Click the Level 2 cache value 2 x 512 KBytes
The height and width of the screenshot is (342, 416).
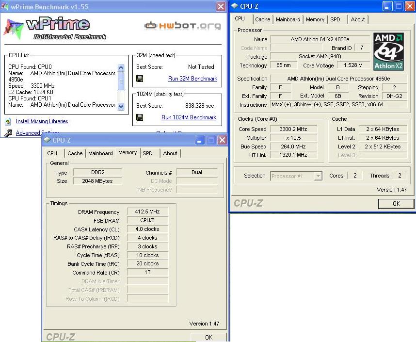coord(383,147)
